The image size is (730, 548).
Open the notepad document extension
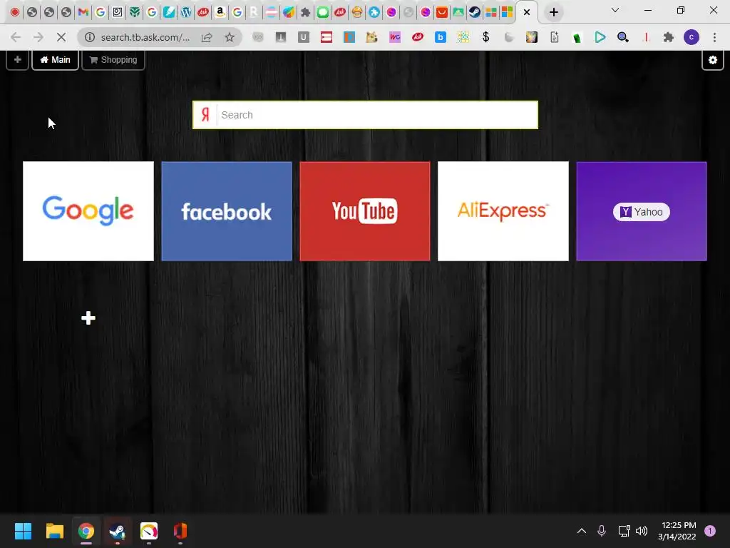[555, 37]
